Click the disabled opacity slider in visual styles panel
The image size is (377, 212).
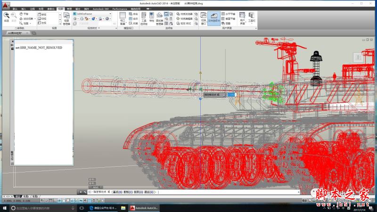[95, 24]
